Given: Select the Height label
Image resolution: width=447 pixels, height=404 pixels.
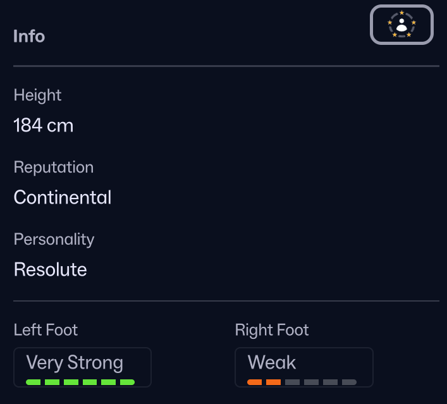Looking at the screenshot, I should (38, 95).
